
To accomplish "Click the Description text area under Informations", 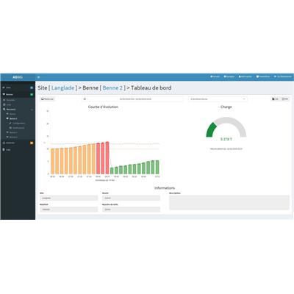I will (x=229, y=202).
